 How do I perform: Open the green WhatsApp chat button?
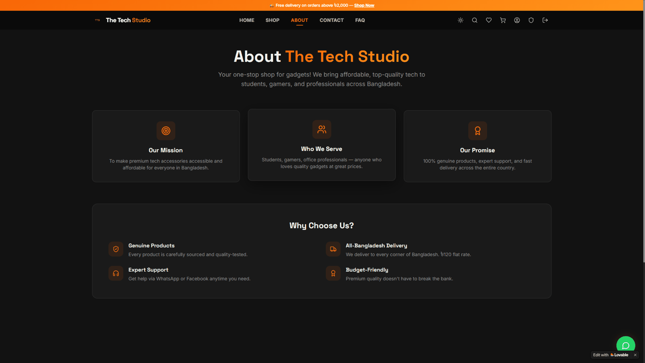[626, 345]
